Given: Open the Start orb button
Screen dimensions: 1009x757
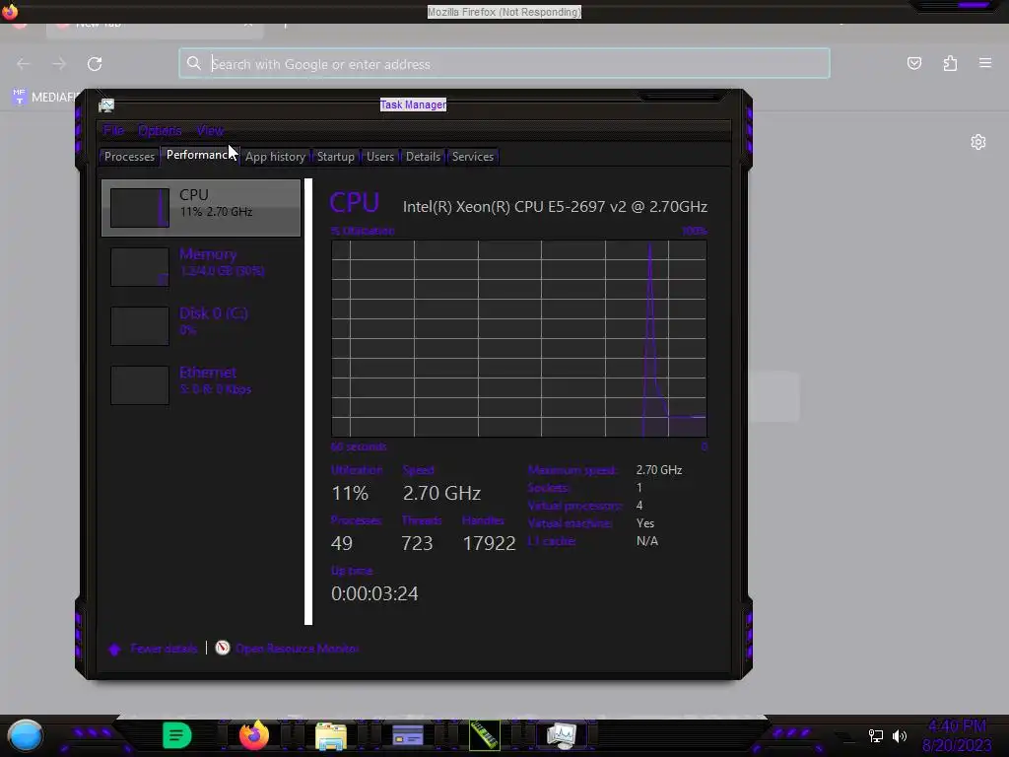Looking at the screenshot, I should click(x=25, y=735).
